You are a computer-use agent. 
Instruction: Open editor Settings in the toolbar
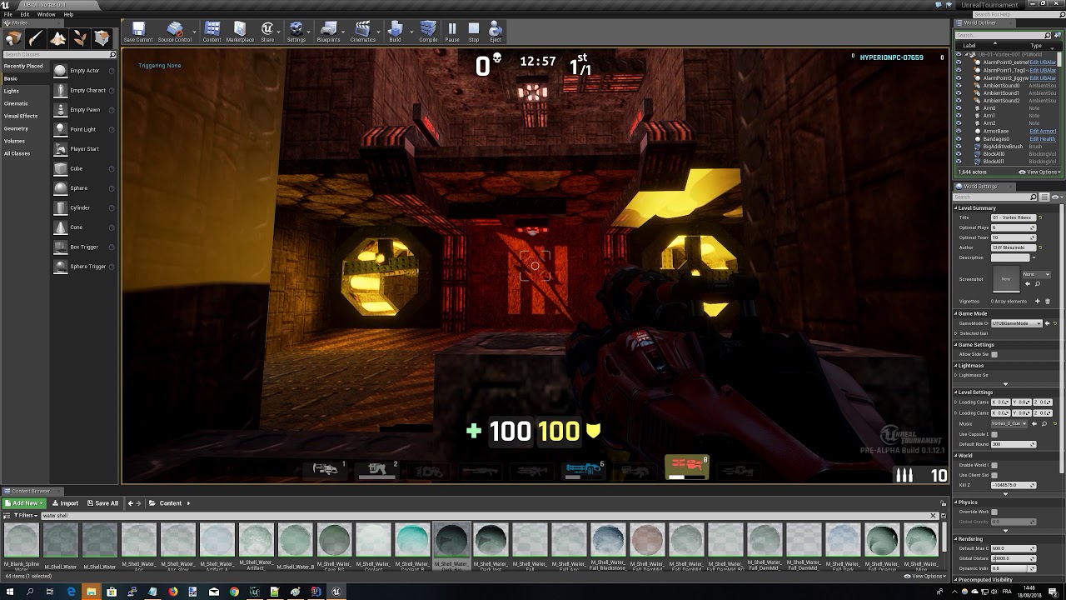tap(296, 32)
